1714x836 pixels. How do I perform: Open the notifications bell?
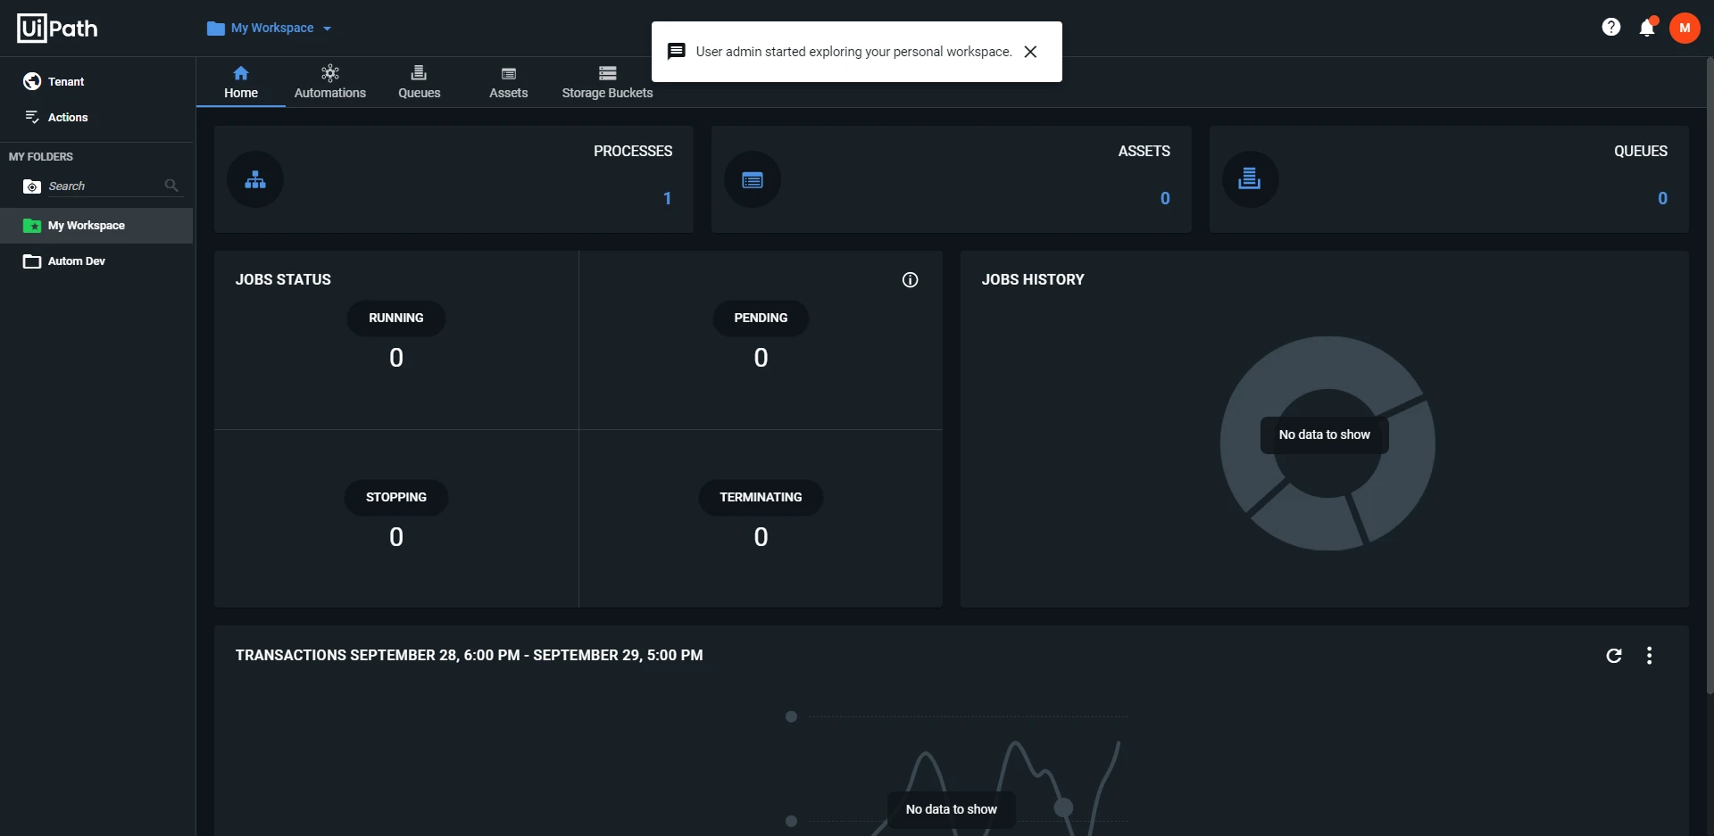pyautogui.click(x=1647, y=28)
